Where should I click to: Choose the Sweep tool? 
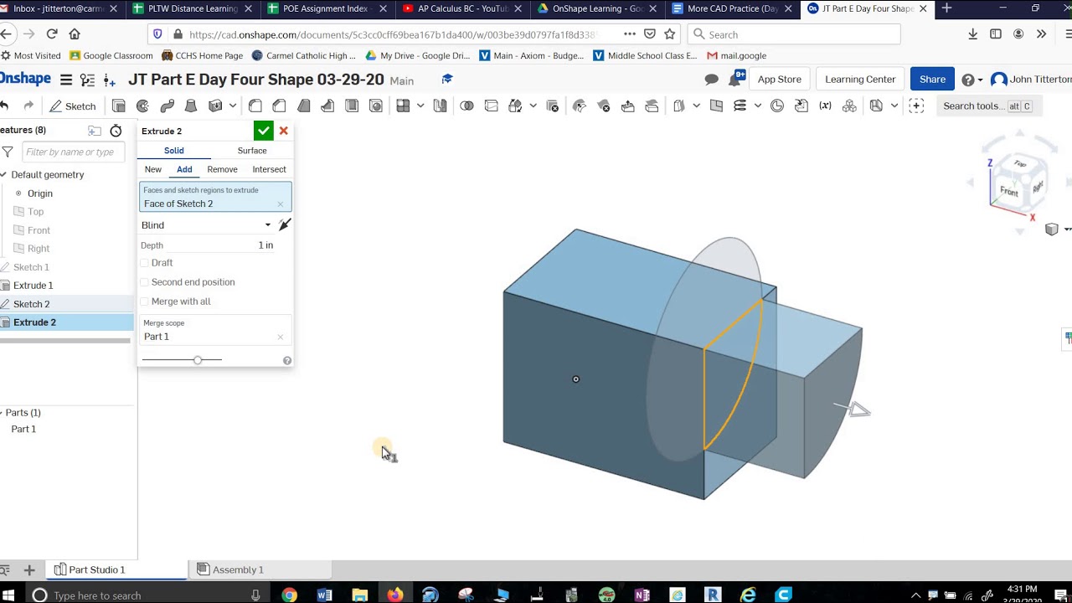167,106
